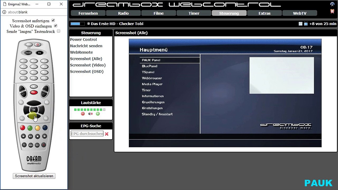Click the black TV button atop the remote
Image resolution: width=338 pixels, height=190 pixels.
pos(39,53)
